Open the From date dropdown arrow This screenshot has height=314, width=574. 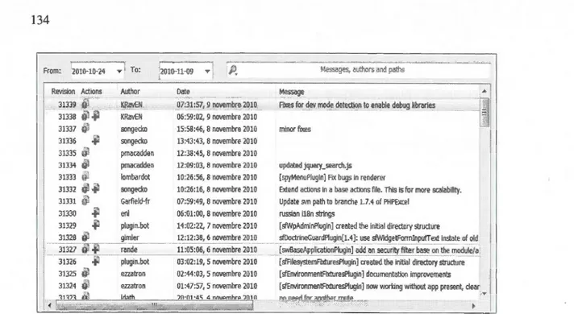[x=119, y=72]
